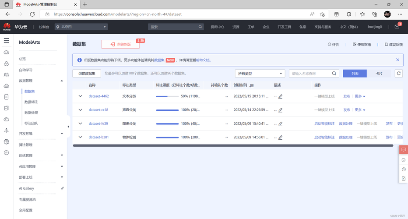Expand the Development Environment menu section
This screenshot has width=408, height=219.
coord(62,134)
